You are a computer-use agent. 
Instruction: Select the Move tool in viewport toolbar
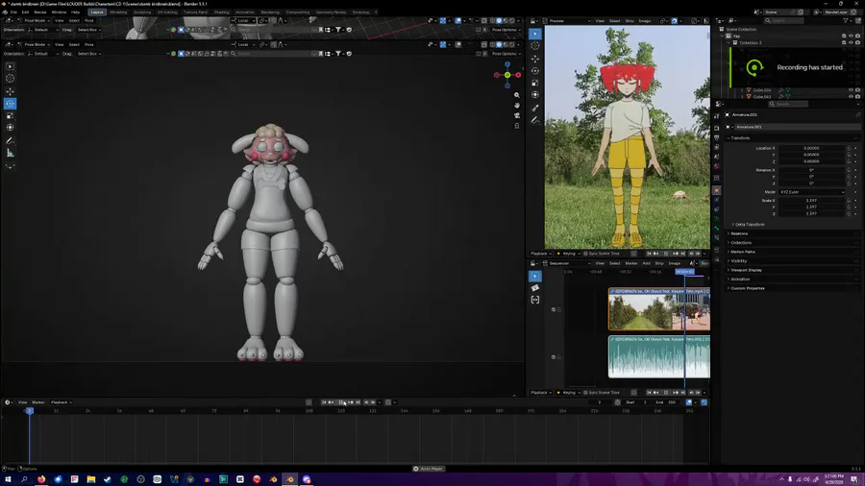pos(11,91)
